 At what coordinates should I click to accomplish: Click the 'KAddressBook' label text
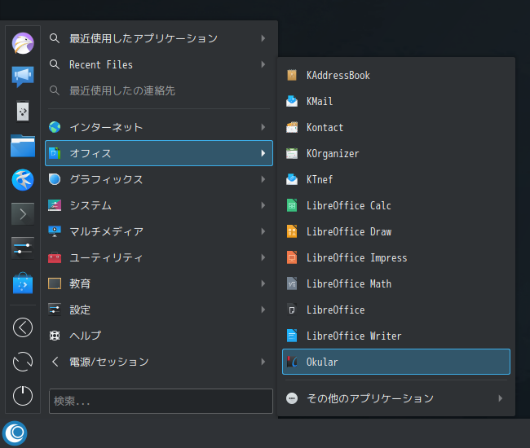pos(338,75)
